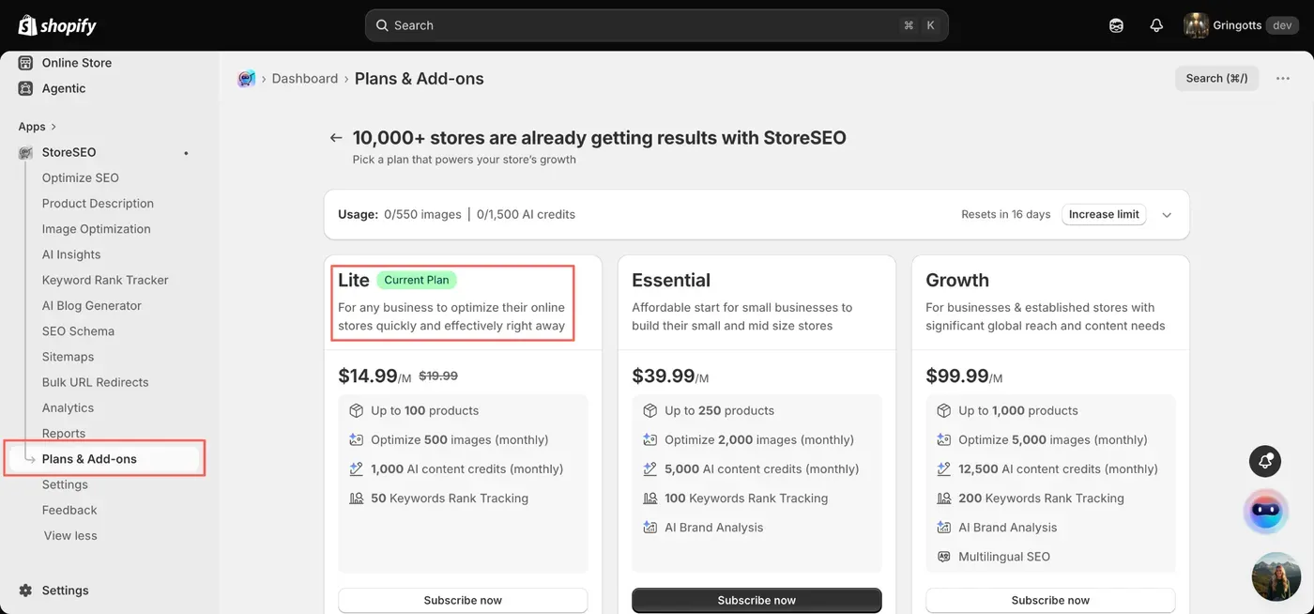Open Image Optimization
Image resolution: width=1314 pixels, height=614 pixels.
pos(96,229)
